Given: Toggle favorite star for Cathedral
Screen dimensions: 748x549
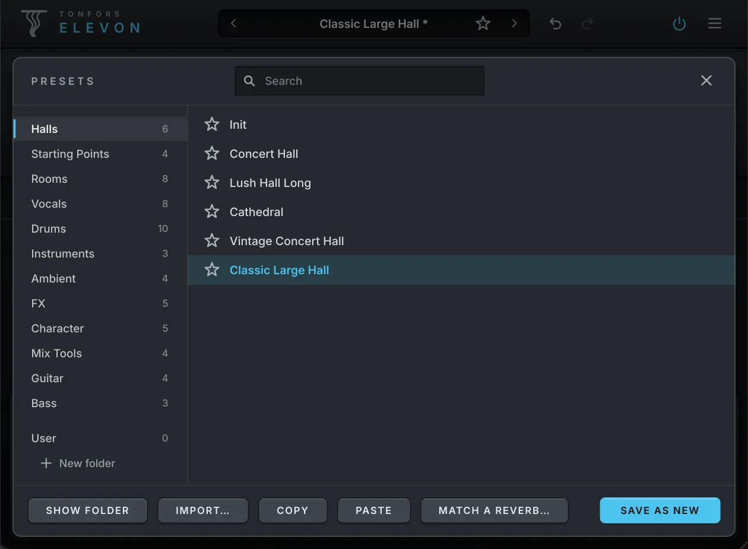Looking at the screenshot, I should tap(212, 212).
